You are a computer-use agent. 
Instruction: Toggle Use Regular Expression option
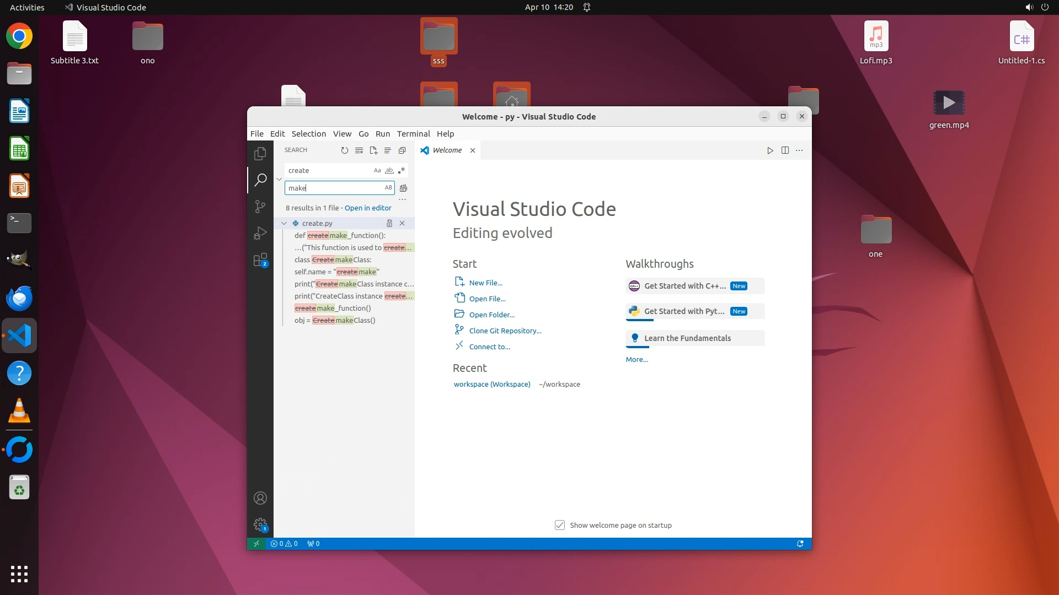[402, 171]
